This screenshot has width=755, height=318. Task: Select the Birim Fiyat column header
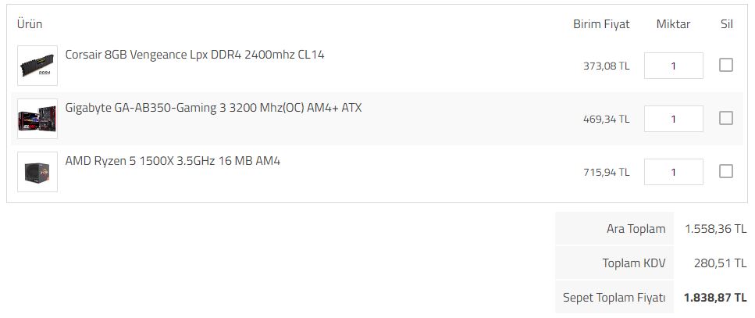601,24
